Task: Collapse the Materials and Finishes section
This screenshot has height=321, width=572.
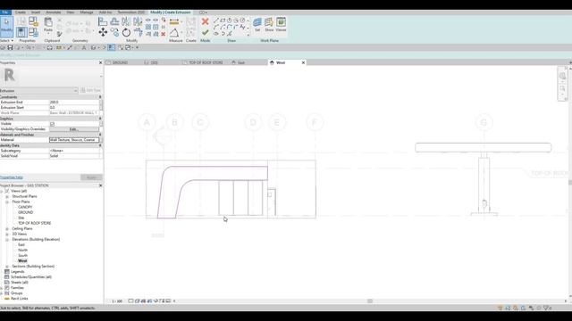Action: pyautogui.click(x=100, y=135)
